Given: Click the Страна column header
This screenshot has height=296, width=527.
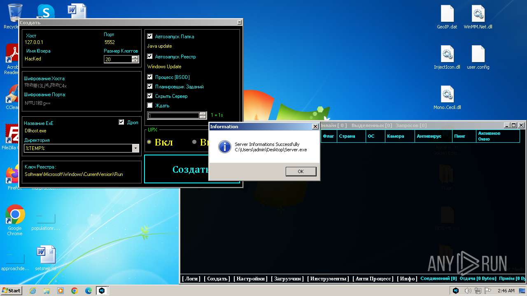Looking at the screenshot, I should pyautogui.click(x=351, y=136).
